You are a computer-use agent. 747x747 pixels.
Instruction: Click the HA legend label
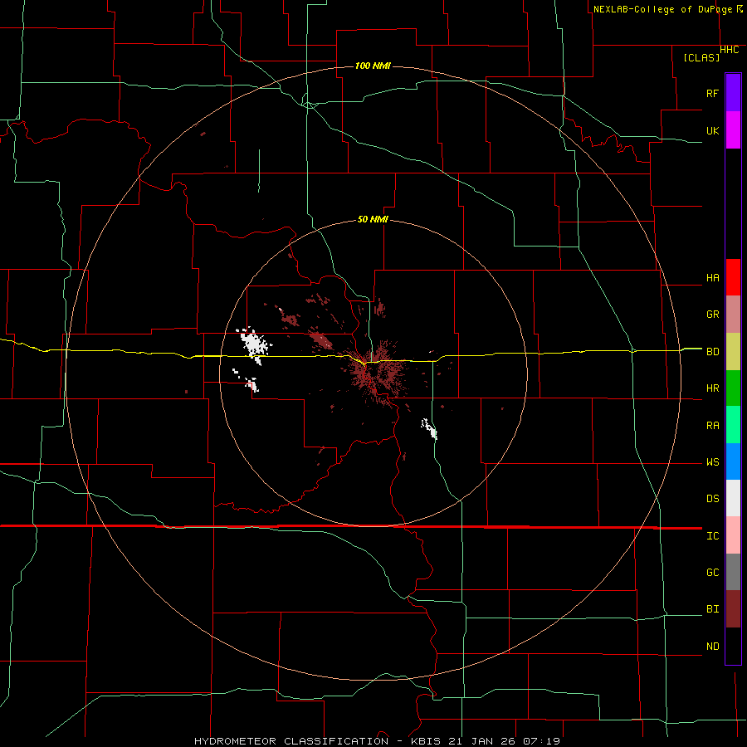712,278
